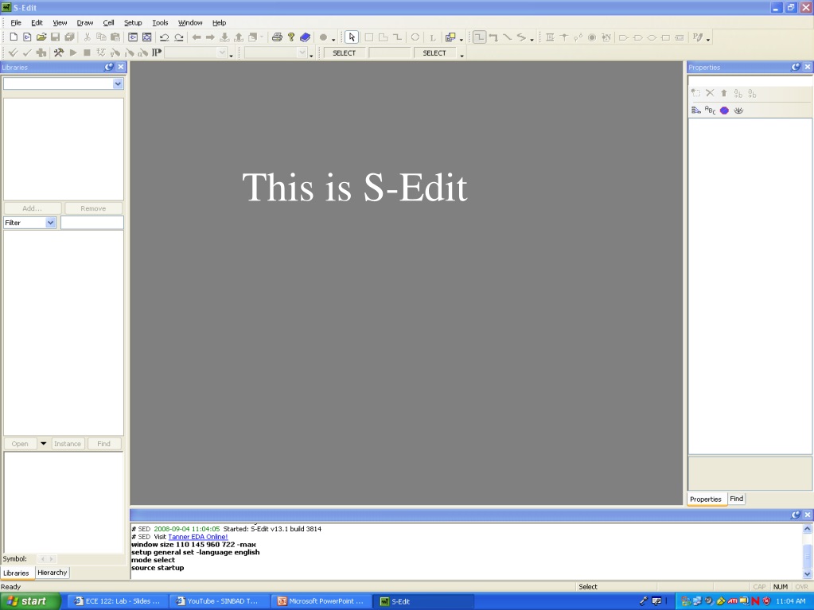Select the Circle drawing tool
The image size is (814, 610).
coord(415,37)
